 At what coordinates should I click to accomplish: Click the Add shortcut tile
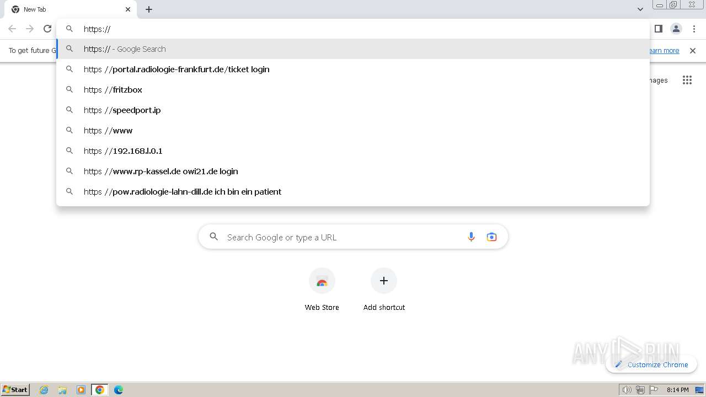[x=384, y=289]
